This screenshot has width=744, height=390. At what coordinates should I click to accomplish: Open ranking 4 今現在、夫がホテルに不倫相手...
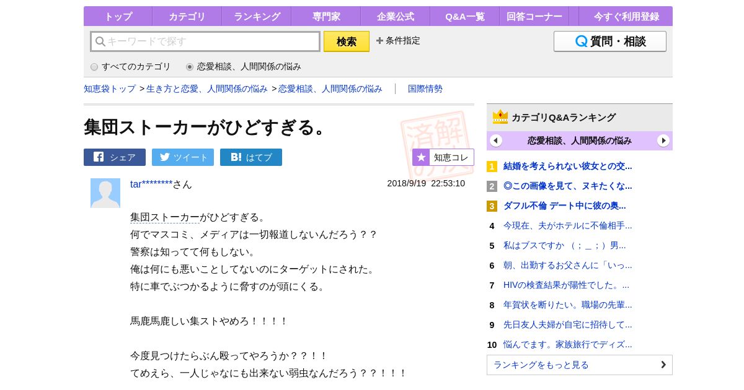pyautogui.click(x=568, y=225)
